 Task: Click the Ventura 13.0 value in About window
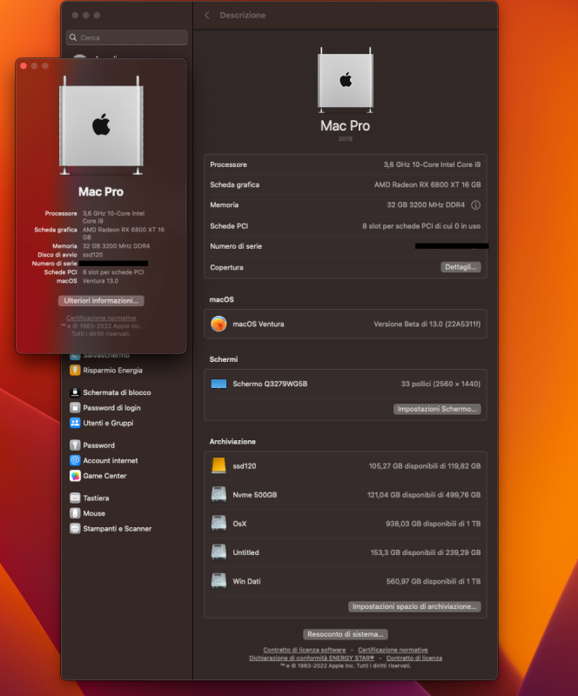coord(100,281)
